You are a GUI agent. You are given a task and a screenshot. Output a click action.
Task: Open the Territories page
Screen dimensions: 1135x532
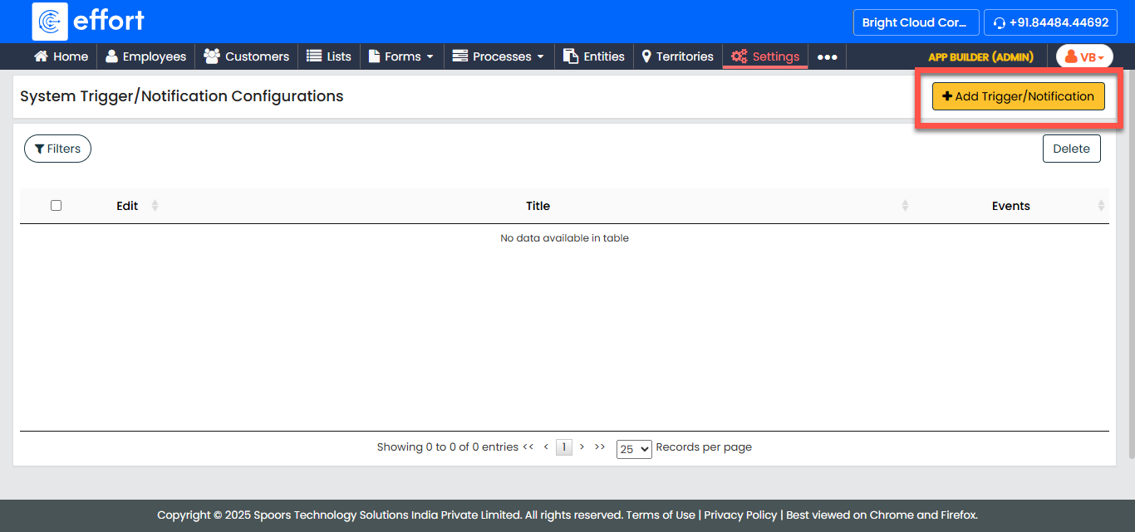click(677, 56)
